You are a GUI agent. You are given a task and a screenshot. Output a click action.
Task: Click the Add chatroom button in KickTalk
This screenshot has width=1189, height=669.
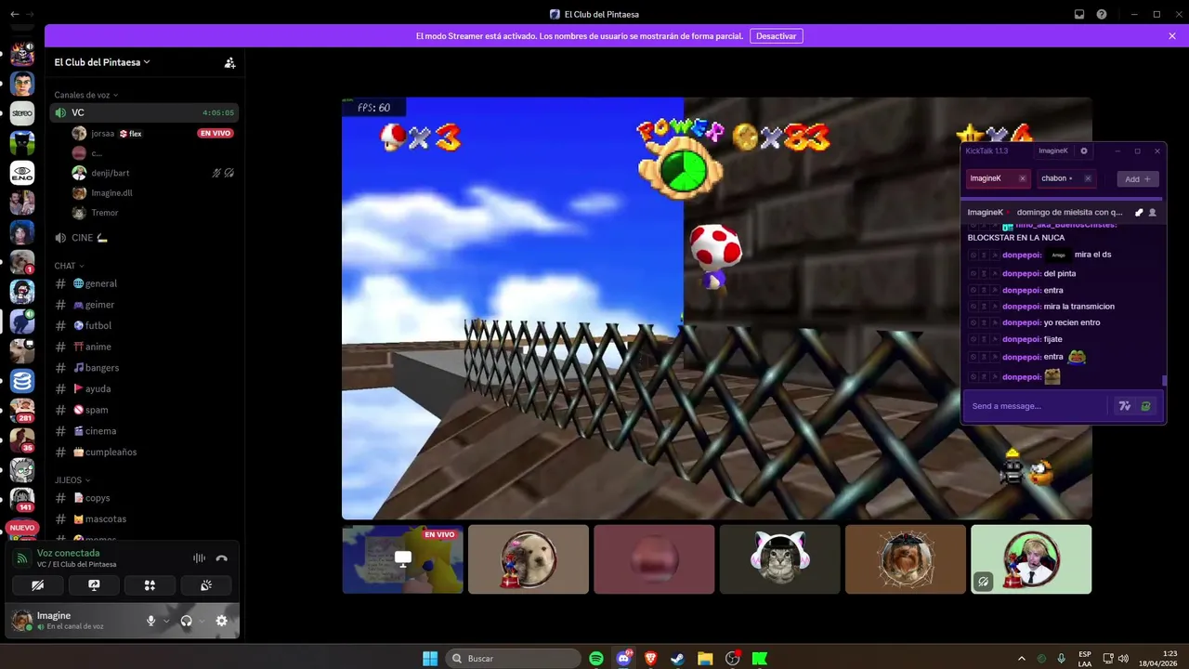pyautogui.click(x=1138, y=178)
